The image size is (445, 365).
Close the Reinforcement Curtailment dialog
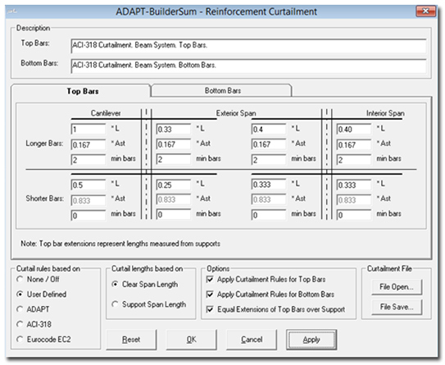[425, 11]
